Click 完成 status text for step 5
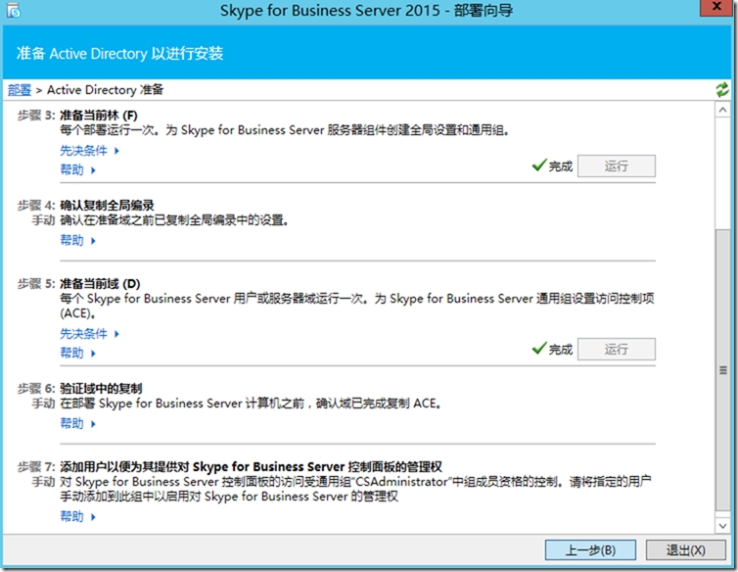 point(561,350)
